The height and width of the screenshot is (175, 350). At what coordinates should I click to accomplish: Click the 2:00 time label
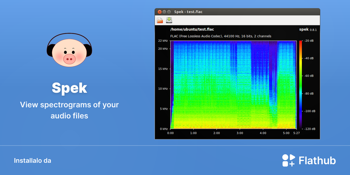tap(217, 133)
